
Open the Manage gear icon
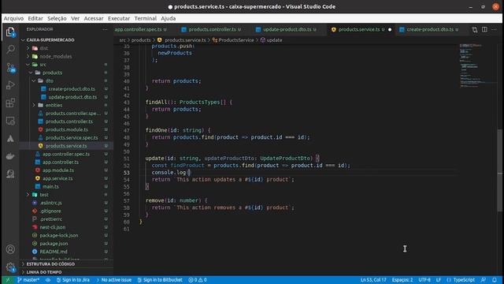pos(10,267)
